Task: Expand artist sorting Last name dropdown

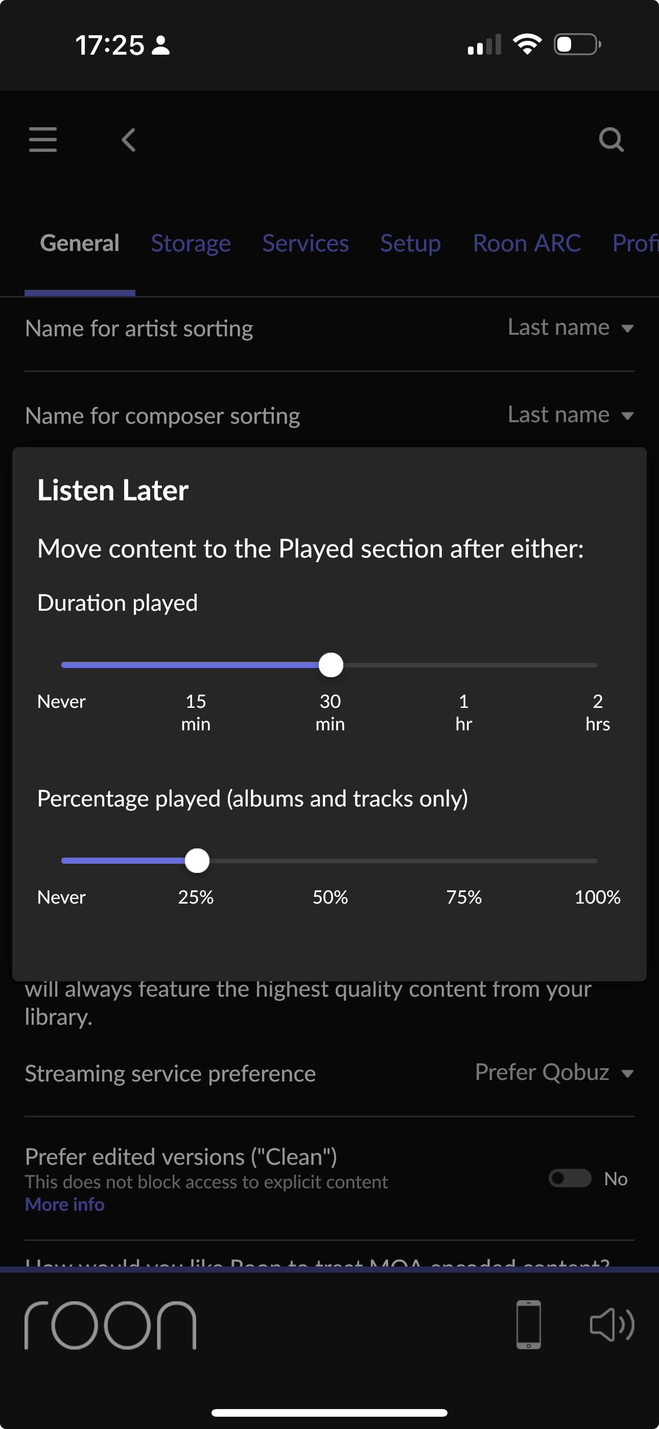Action: pos(570,328)
